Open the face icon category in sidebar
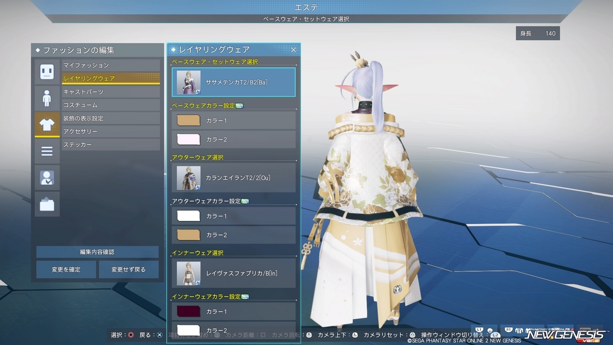The image size is (613, 345). (x=47, y=72)
